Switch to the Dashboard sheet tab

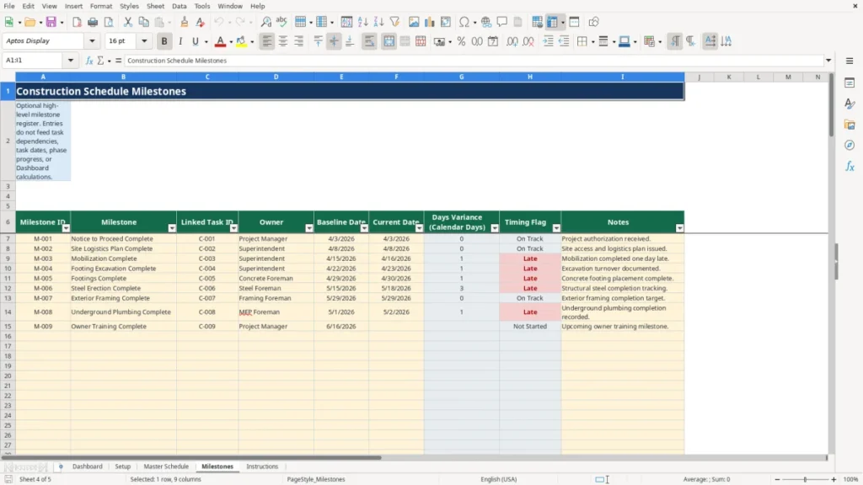pyautogui.click(x=87, y=466)
